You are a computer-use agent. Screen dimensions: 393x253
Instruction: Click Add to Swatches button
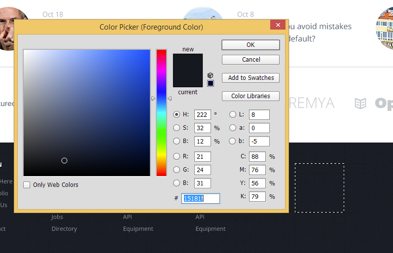point(250,78)
